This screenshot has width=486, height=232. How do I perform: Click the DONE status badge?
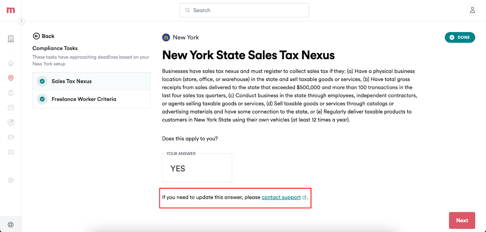460,37
